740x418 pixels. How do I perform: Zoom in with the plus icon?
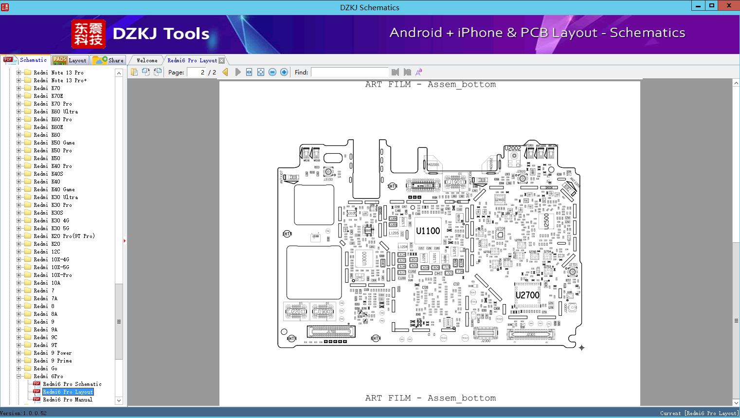click(x=284, y=72)
